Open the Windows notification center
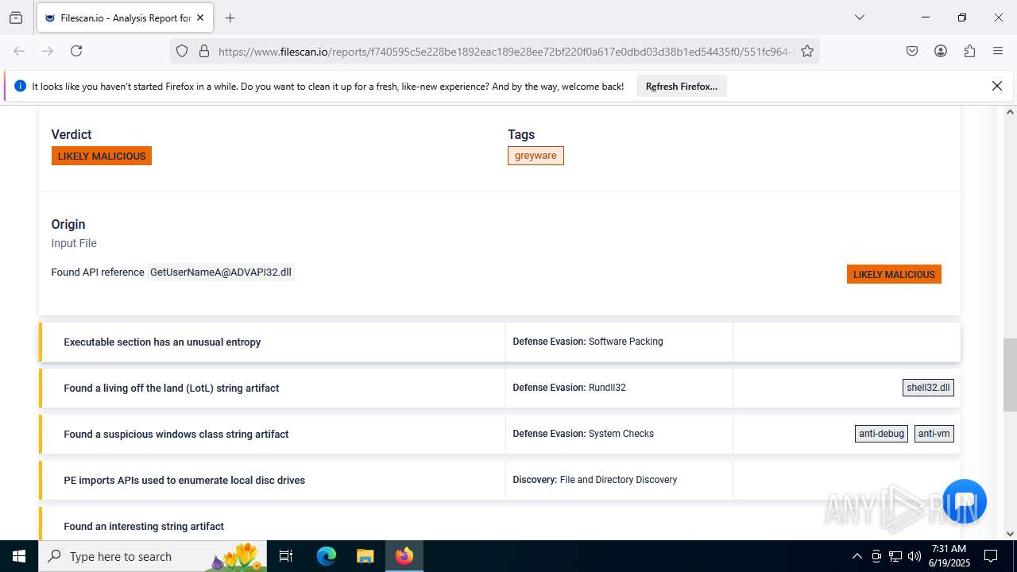This screenshot has height=572, width=1017. point(991,556)
